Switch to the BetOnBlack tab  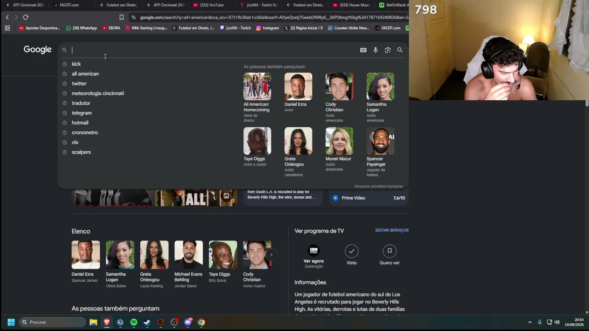tap(393, 5)
